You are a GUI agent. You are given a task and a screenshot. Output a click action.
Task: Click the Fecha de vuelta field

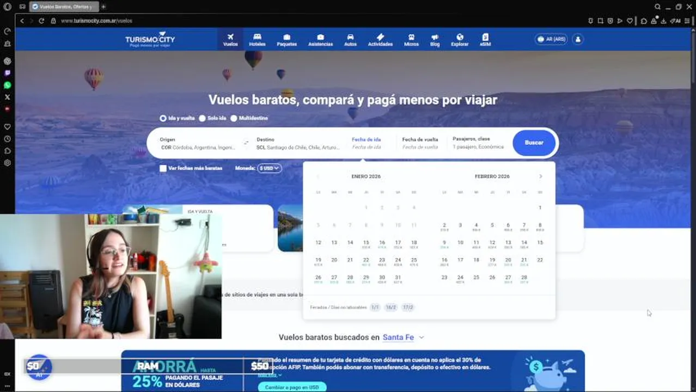click(420, 143)
